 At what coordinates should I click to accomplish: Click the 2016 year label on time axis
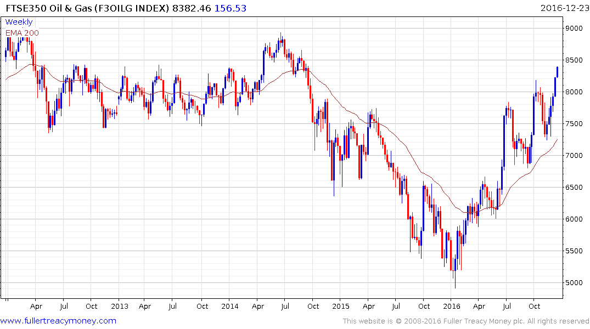click(452, 306)
